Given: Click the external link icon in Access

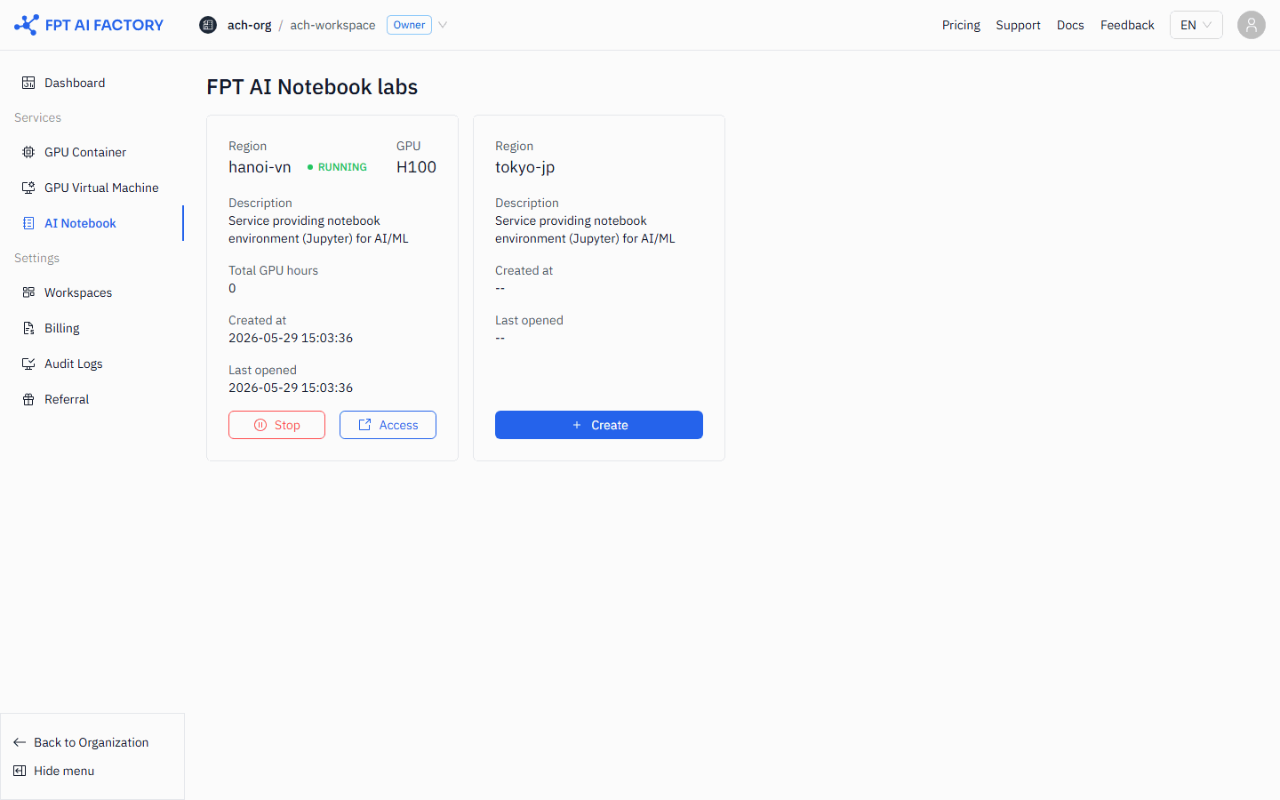Looking at the screenshot, I should [x=364, y=425].
